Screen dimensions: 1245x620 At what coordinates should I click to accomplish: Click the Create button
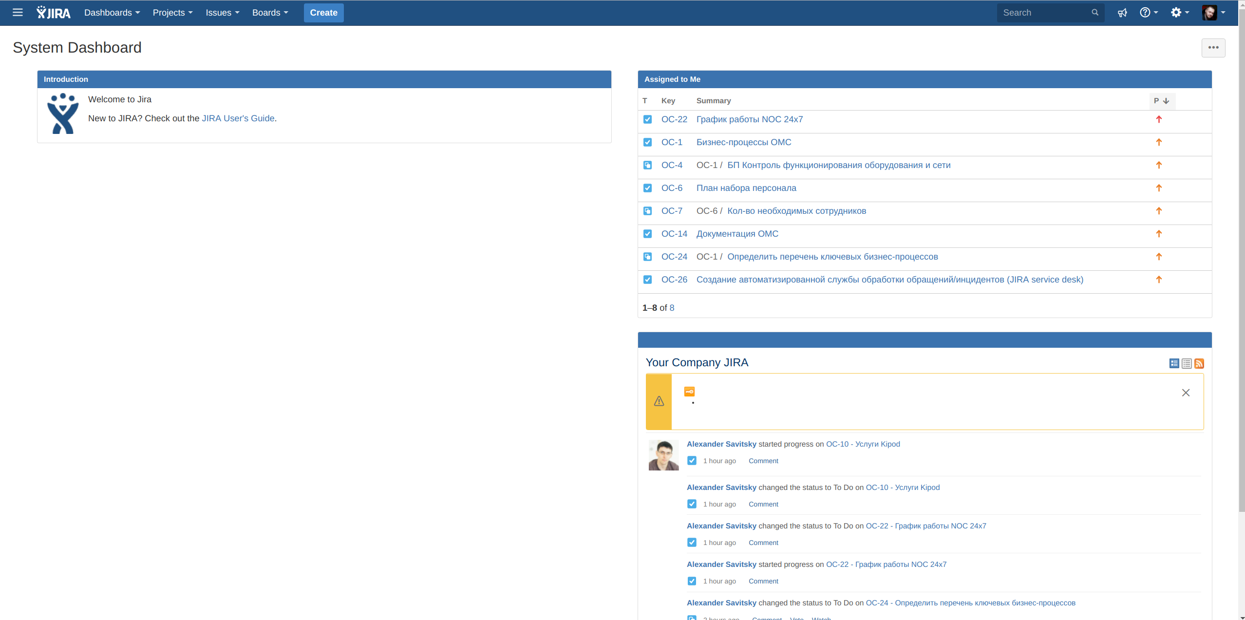323,13
